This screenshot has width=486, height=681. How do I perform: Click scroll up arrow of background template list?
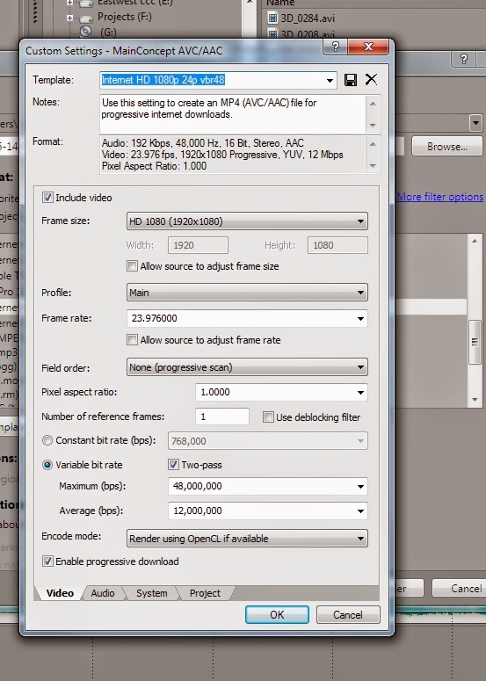coord(475,241)
